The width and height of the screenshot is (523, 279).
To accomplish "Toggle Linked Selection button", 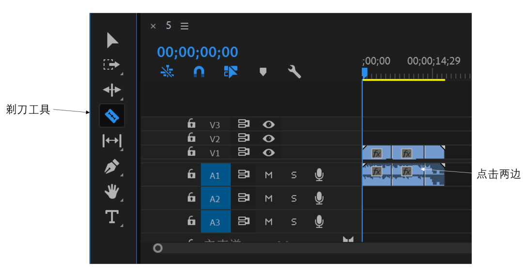I will (231, 72).
